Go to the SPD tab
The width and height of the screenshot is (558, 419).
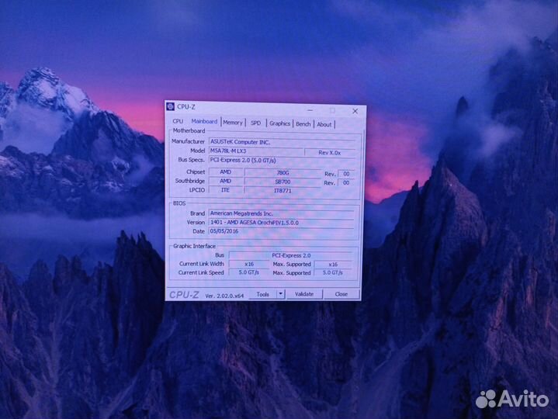click(x=255, y=123)
